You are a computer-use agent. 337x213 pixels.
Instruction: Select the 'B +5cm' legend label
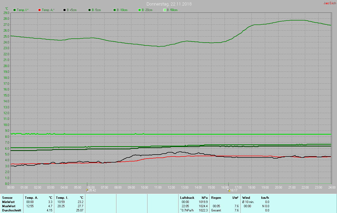click(x=71, y=10)
